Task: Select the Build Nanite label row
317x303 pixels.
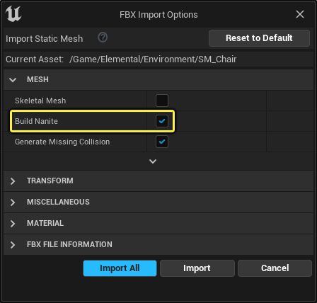Action: [92, 121]
